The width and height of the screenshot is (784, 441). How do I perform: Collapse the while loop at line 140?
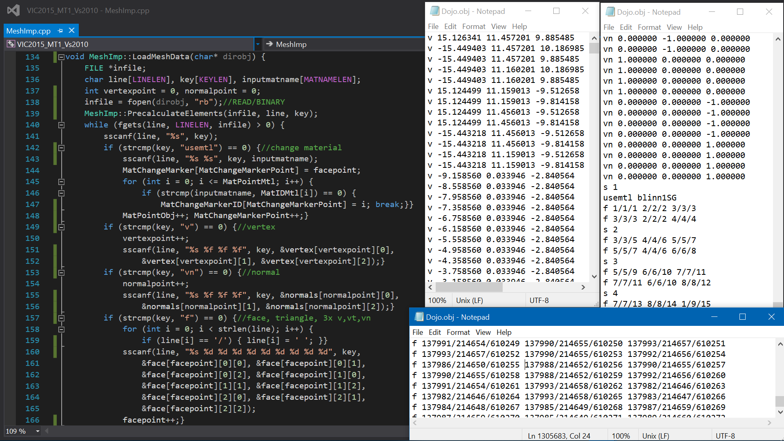tap(61, 125)
